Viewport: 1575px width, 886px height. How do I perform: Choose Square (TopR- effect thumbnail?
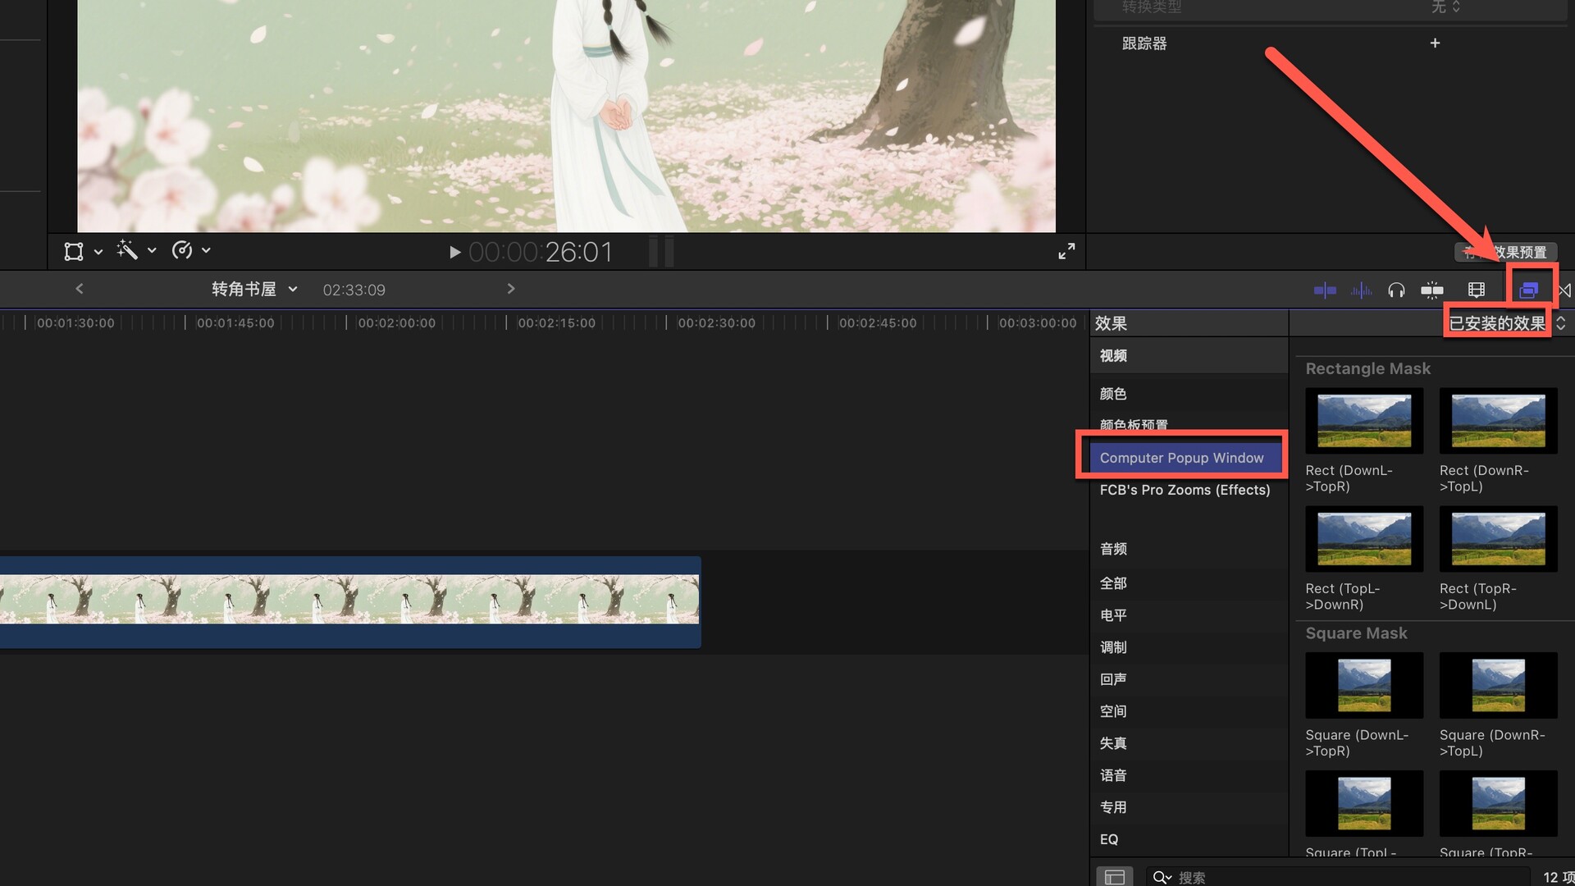pos(1498,803)
